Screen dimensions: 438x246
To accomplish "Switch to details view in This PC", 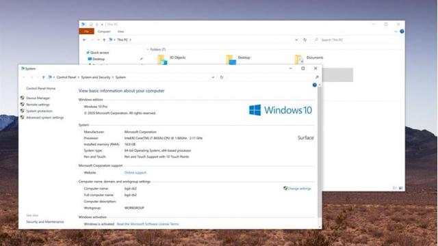I will click(x=395, y=189).
